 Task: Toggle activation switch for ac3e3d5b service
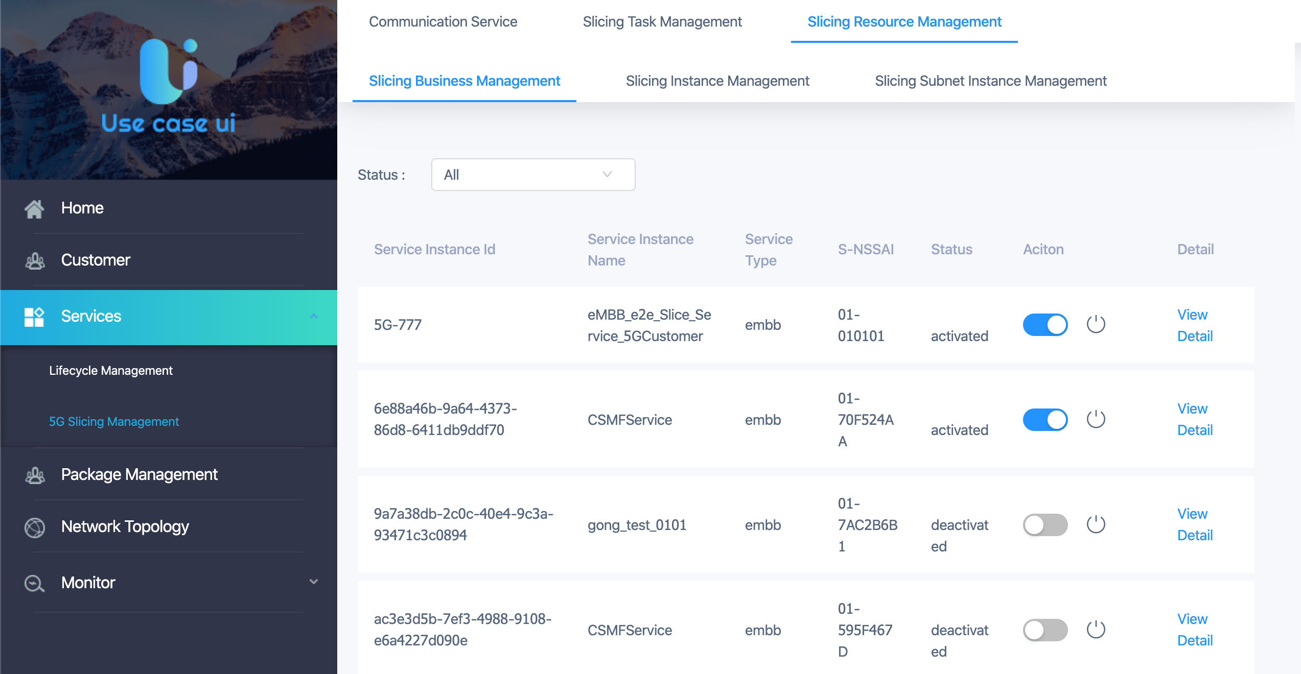click(x=1045, y=630)
